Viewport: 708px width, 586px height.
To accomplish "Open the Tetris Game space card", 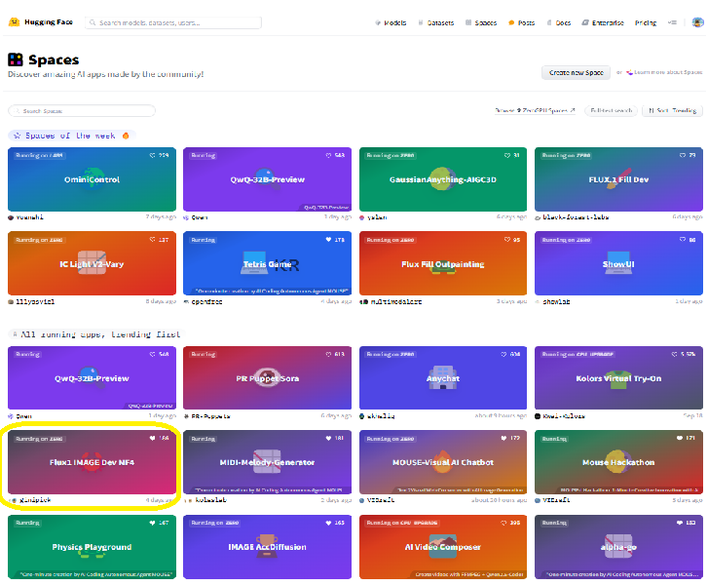I will pos(267,263).
